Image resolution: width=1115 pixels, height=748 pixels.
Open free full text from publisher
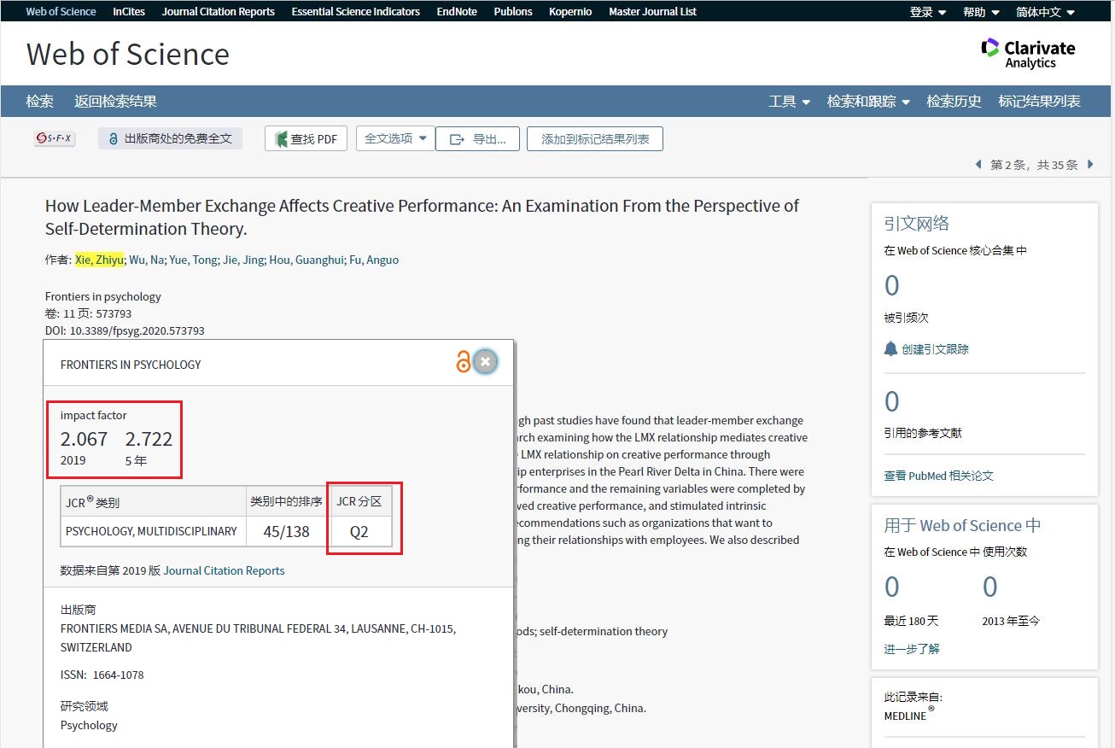click(x=170, y=138)
